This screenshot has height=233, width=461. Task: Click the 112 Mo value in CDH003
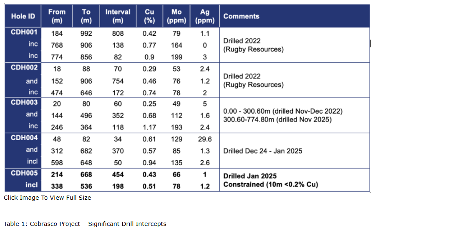(176, 116)
